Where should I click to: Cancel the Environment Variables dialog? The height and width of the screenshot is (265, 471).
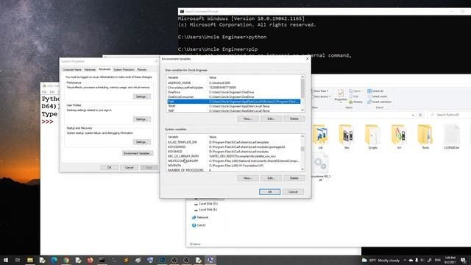pyautogui.click(x=293, y=191)
